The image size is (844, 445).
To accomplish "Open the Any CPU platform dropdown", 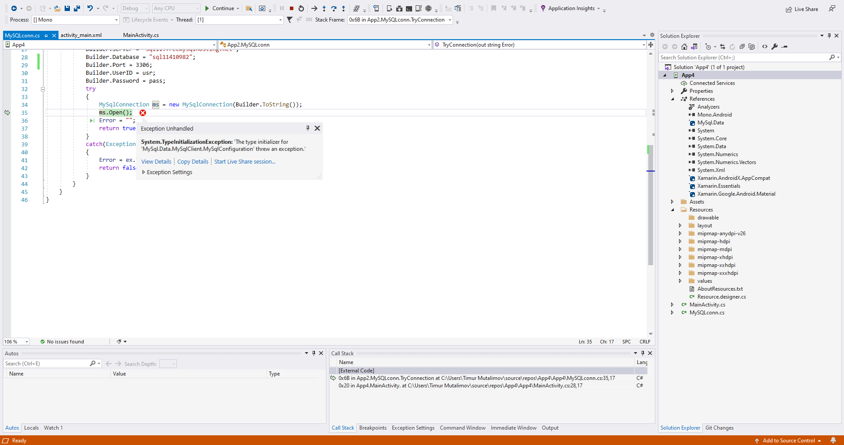I will click(x=176, y=8).
